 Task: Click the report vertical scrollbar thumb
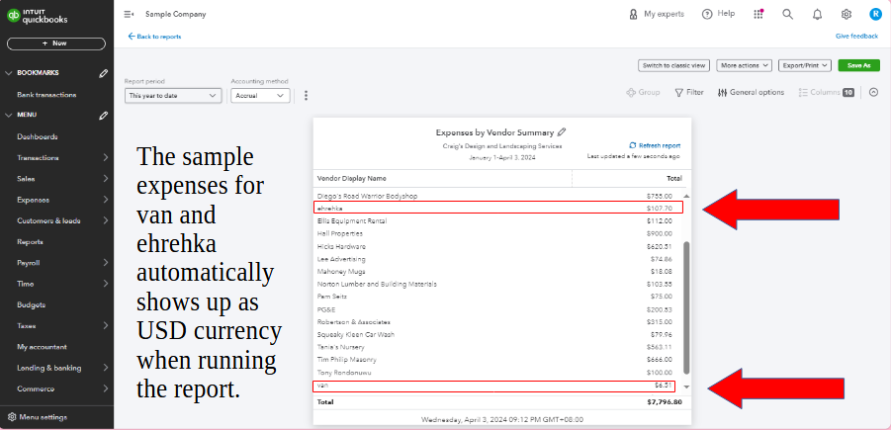[x=686, y=307]
